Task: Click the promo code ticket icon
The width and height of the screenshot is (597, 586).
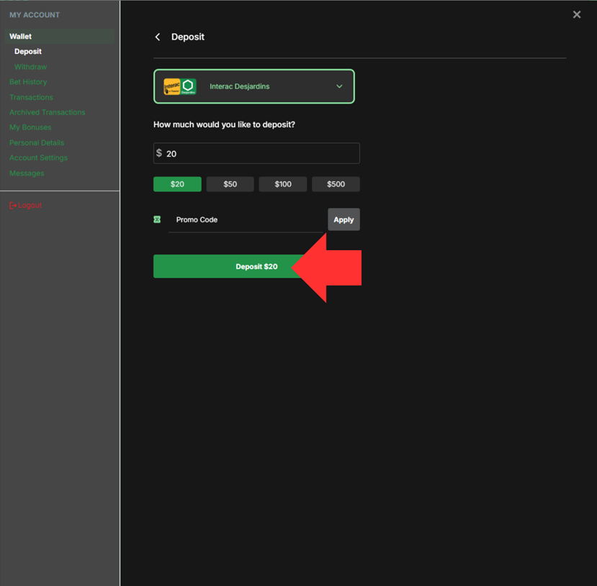Action: pos(157,219)
